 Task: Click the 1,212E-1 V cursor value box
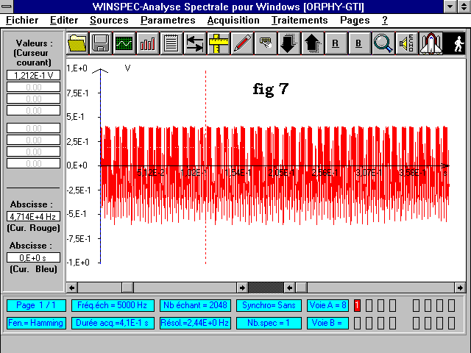point(34,75)
